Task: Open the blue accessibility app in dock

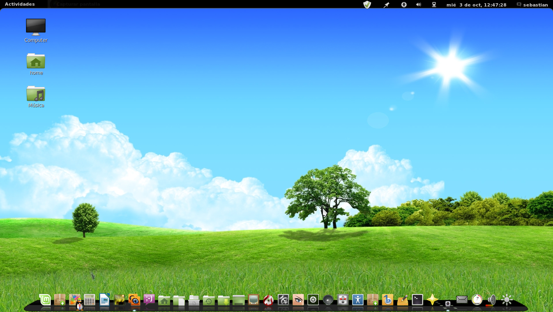Action: click(x=357, y=300)
